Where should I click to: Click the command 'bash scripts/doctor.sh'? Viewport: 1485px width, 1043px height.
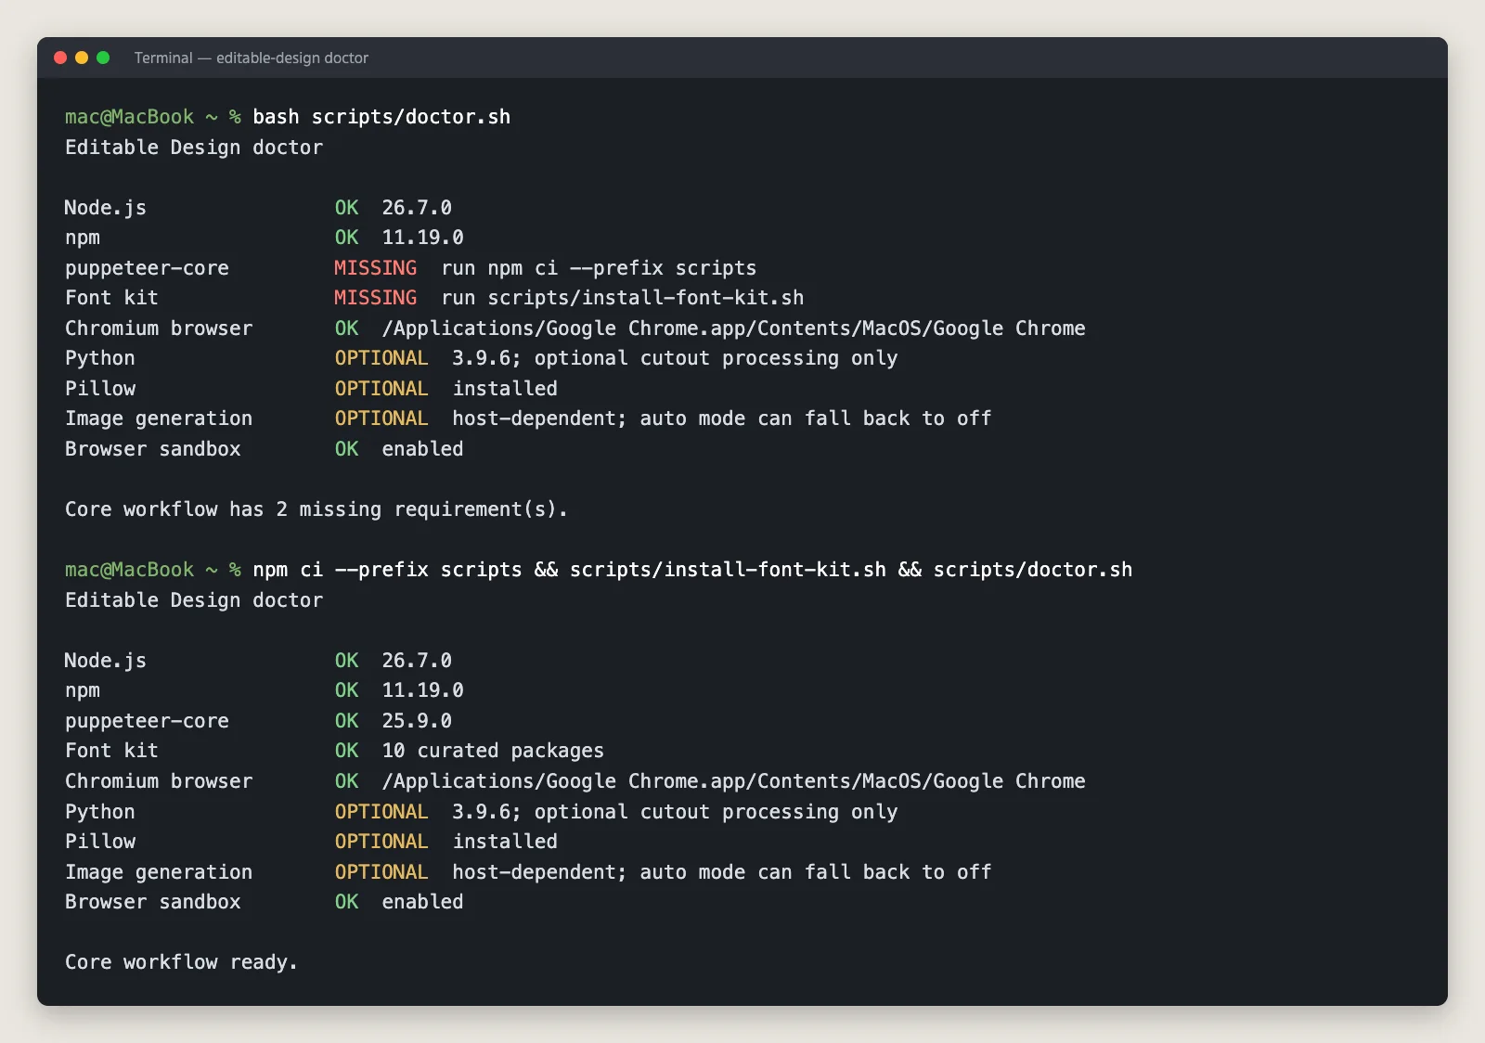[x=381, y=117]
